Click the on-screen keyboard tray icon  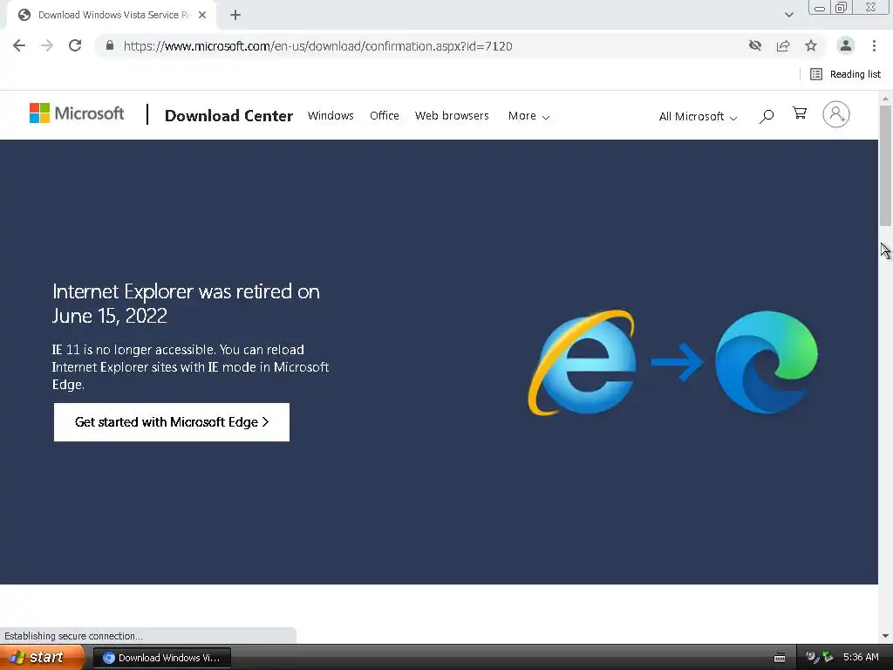click(x=780, y=658)
